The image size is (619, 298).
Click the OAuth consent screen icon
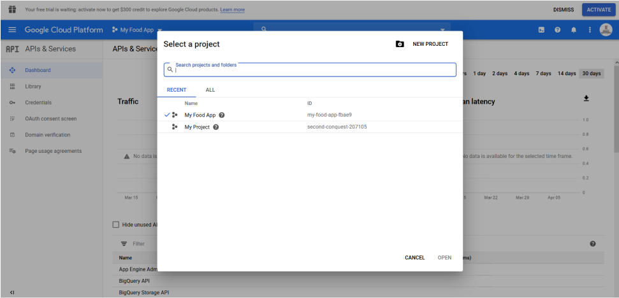point(12,118)
